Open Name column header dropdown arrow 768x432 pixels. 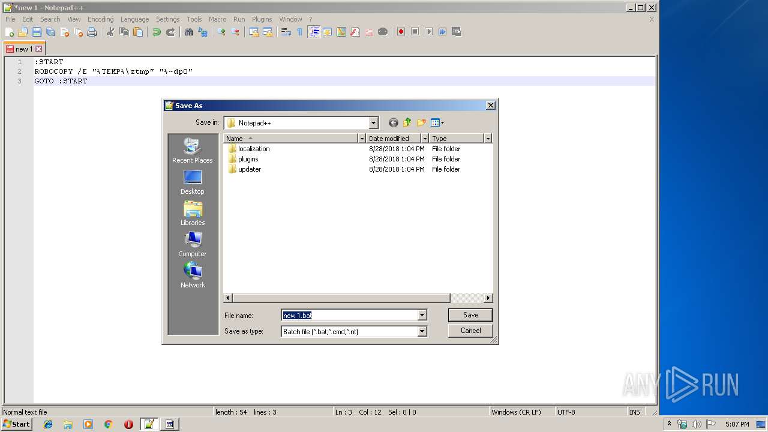[362, 139]
